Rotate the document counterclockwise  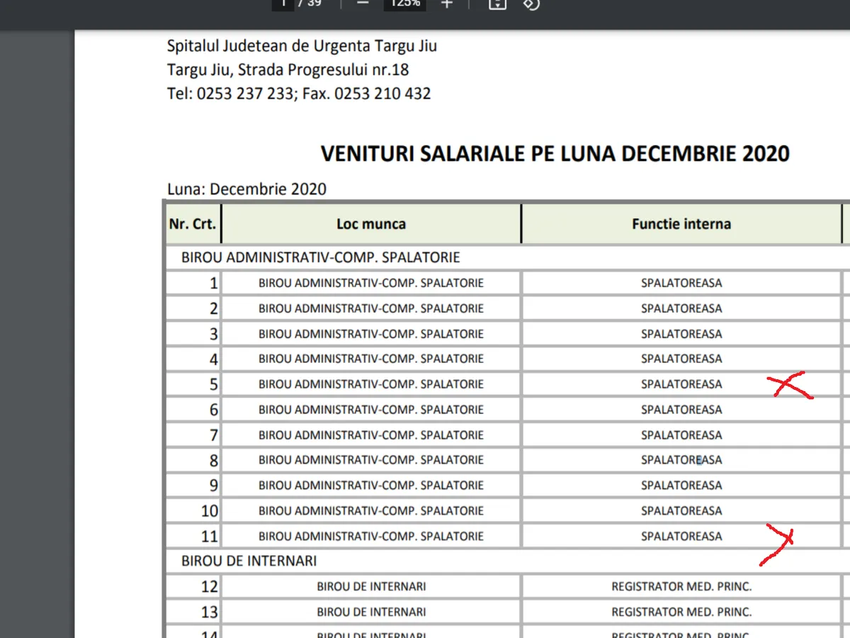[x=531, y=4]
